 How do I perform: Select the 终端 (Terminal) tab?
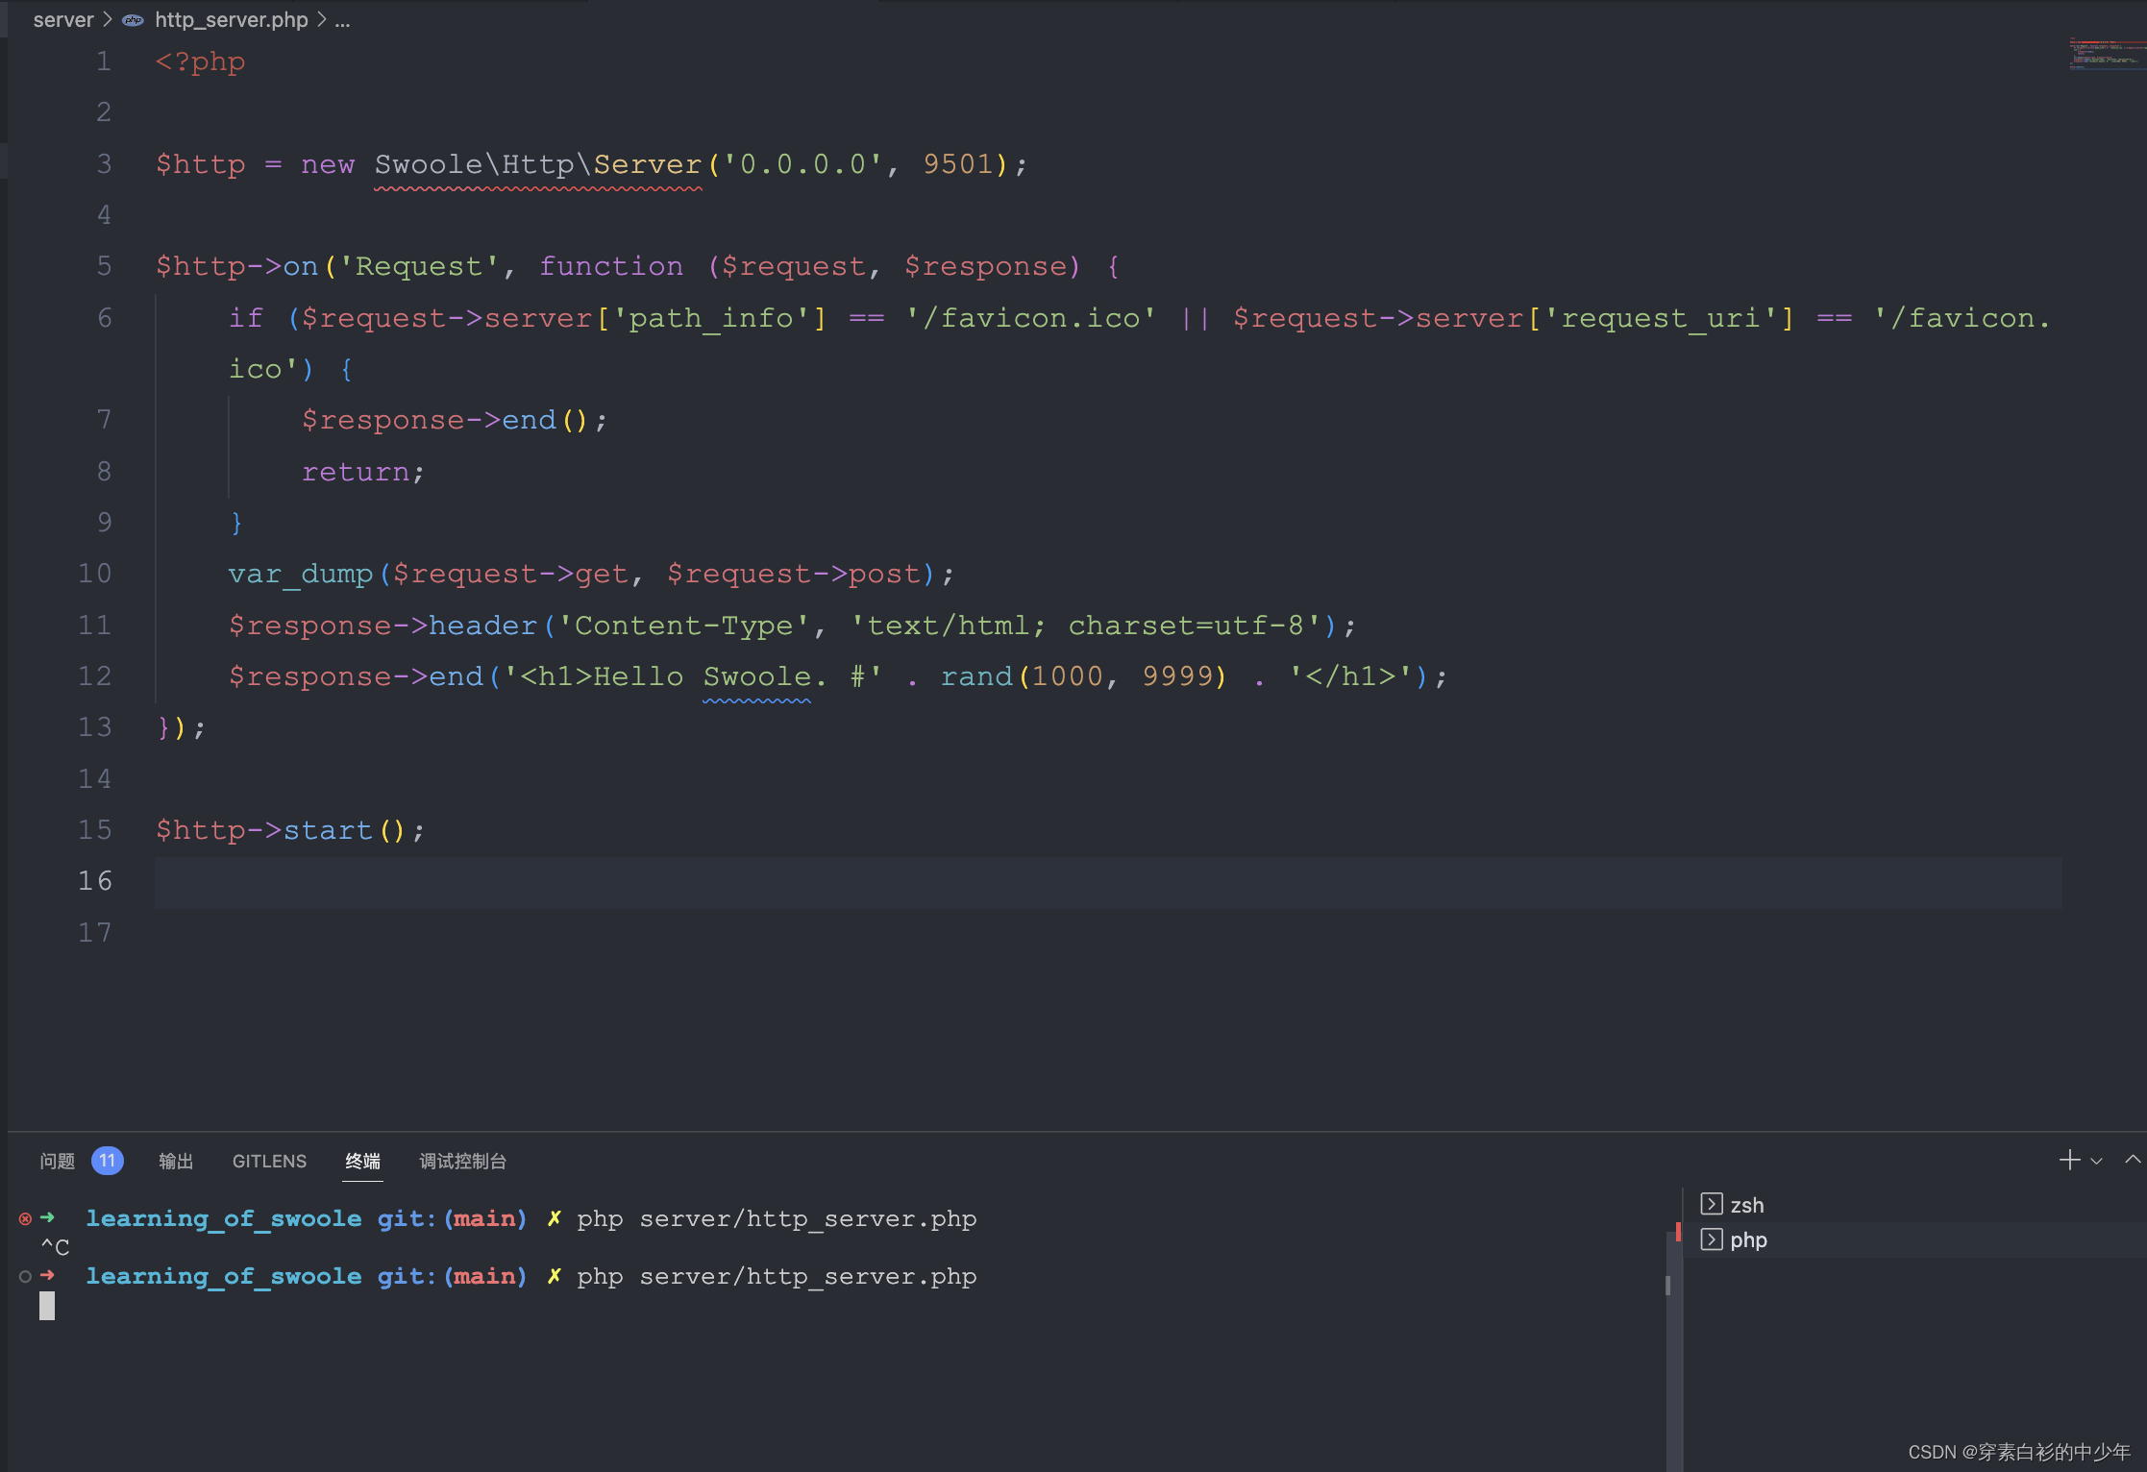click(x=362, y=1162)
